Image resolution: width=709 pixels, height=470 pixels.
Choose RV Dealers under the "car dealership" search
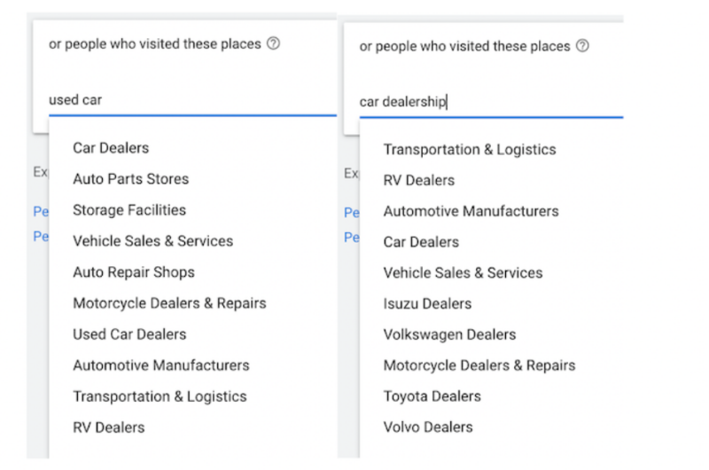(x=418, y=180)
